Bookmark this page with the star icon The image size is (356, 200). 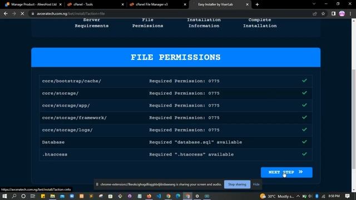pos(323,13)
